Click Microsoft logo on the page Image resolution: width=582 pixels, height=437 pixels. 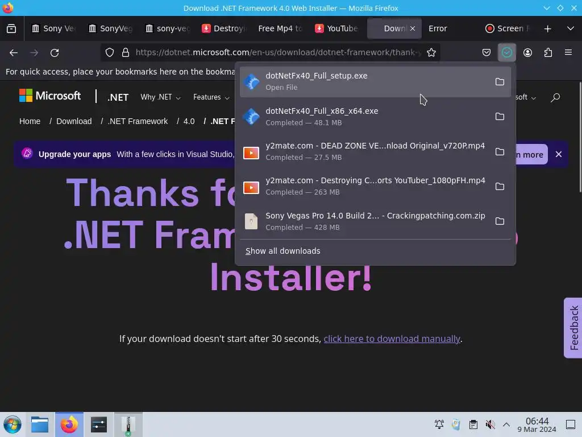[x=50, y=96]
